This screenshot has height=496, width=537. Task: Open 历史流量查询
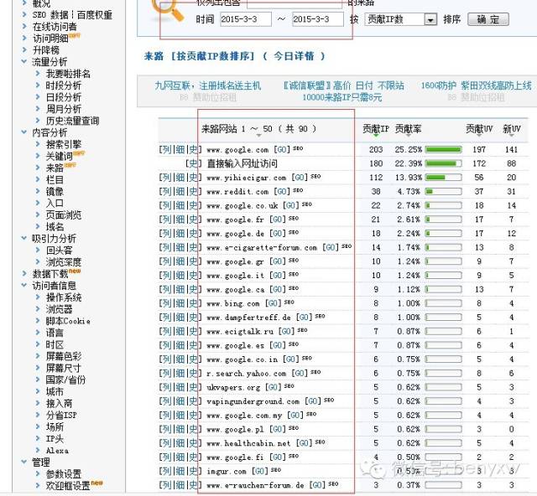point(73,121)
